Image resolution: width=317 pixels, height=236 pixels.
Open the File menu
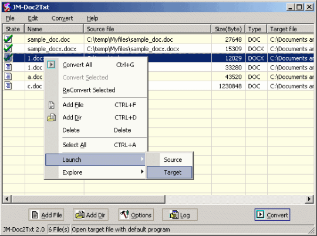10,18
